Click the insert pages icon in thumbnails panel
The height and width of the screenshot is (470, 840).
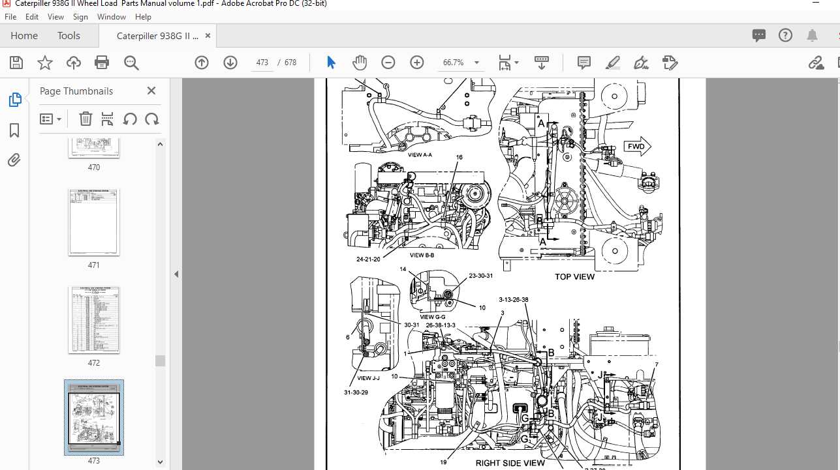[x=108, y=119]
